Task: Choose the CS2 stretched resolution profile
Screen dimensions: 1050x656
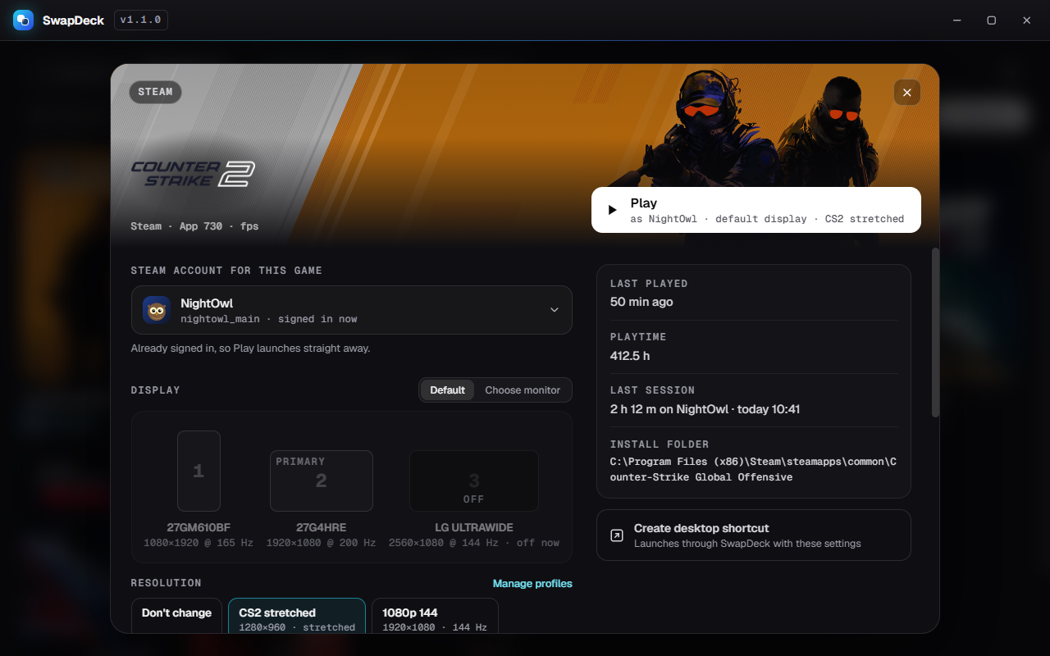Action: click(x=297, y=615)
